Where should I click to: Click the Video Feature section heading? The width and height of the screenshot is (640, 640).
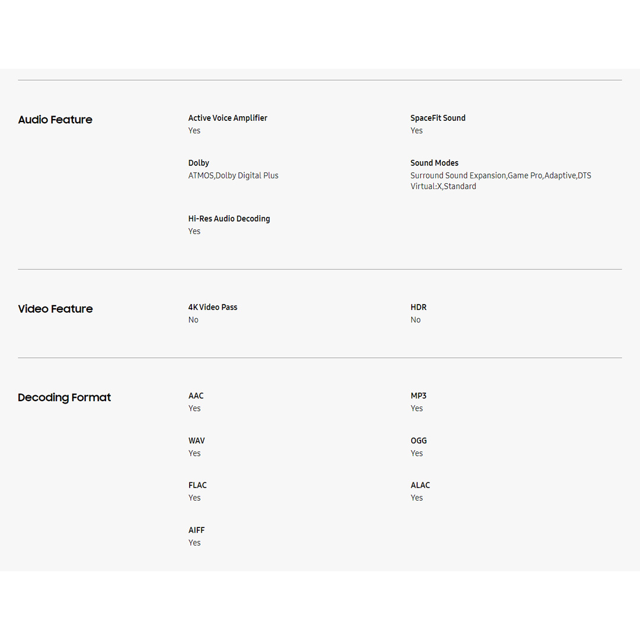click(55, 309)
